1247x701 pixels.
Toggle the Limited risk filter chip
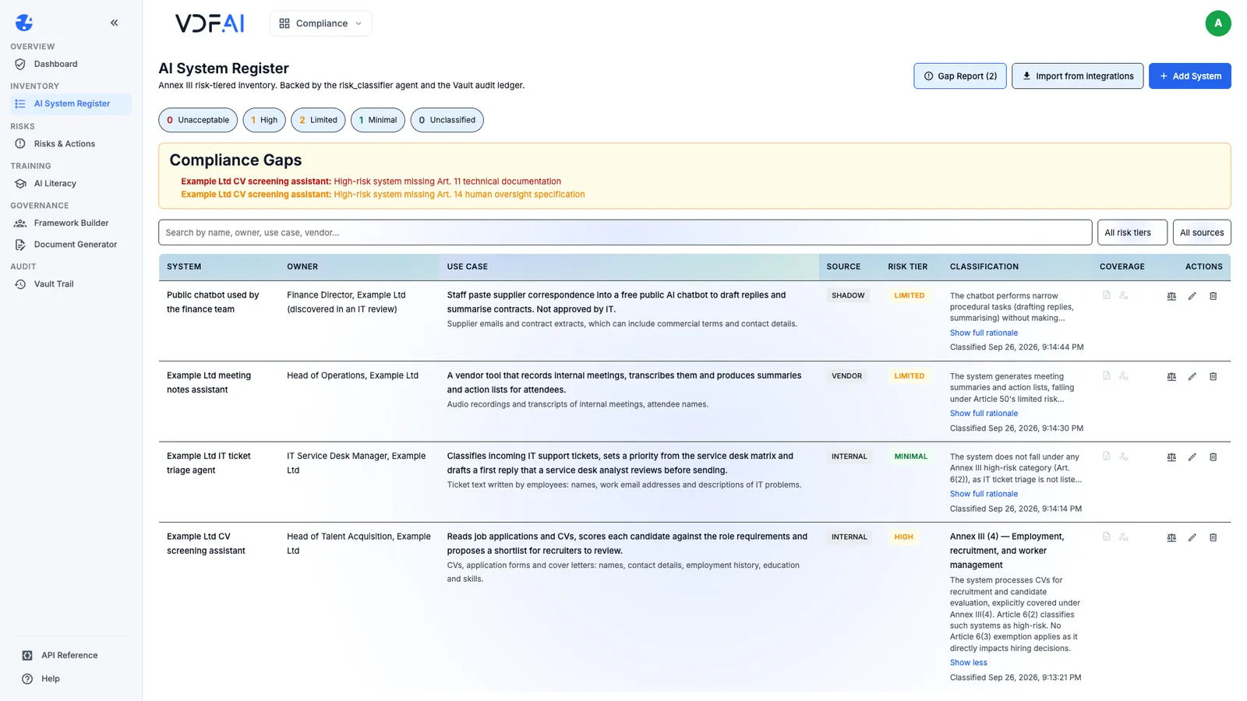point(318,120)
